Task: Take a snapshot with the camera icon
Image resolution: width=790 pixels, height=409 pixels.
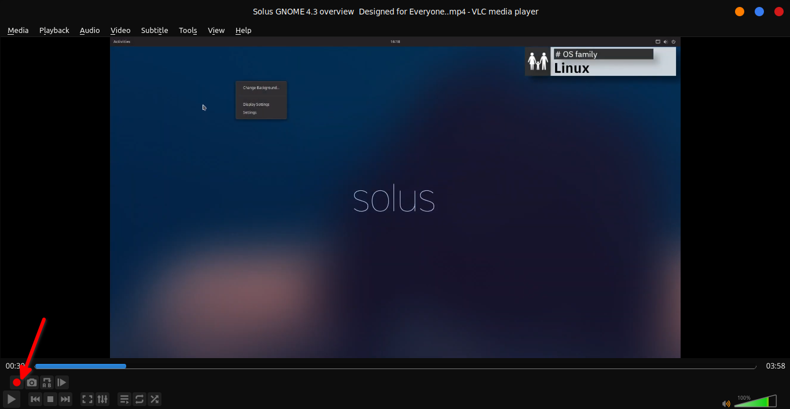Action: point(32,382)
